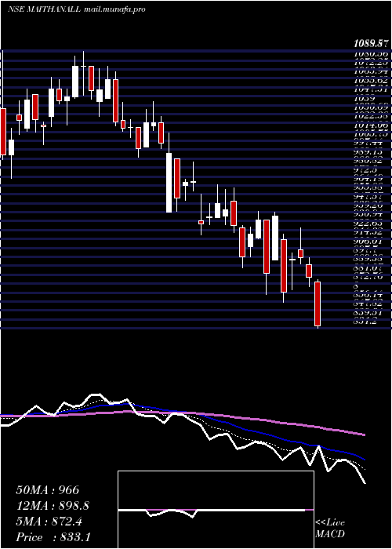Select the 831.2 bottom price axis label
This screenshot has width=392, height=549.
[365, 322]
